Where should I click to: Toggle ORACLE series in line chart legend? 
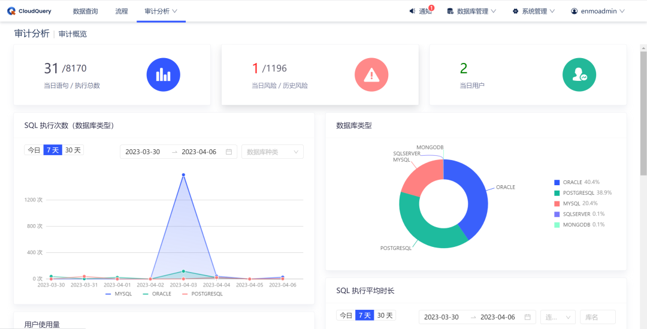156,294
